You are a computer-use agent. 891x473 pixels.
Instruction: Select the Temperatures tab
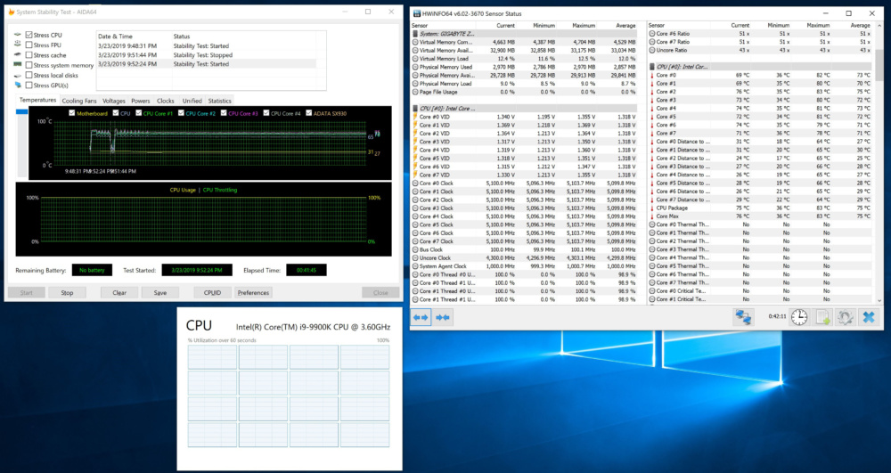point(37,100)
